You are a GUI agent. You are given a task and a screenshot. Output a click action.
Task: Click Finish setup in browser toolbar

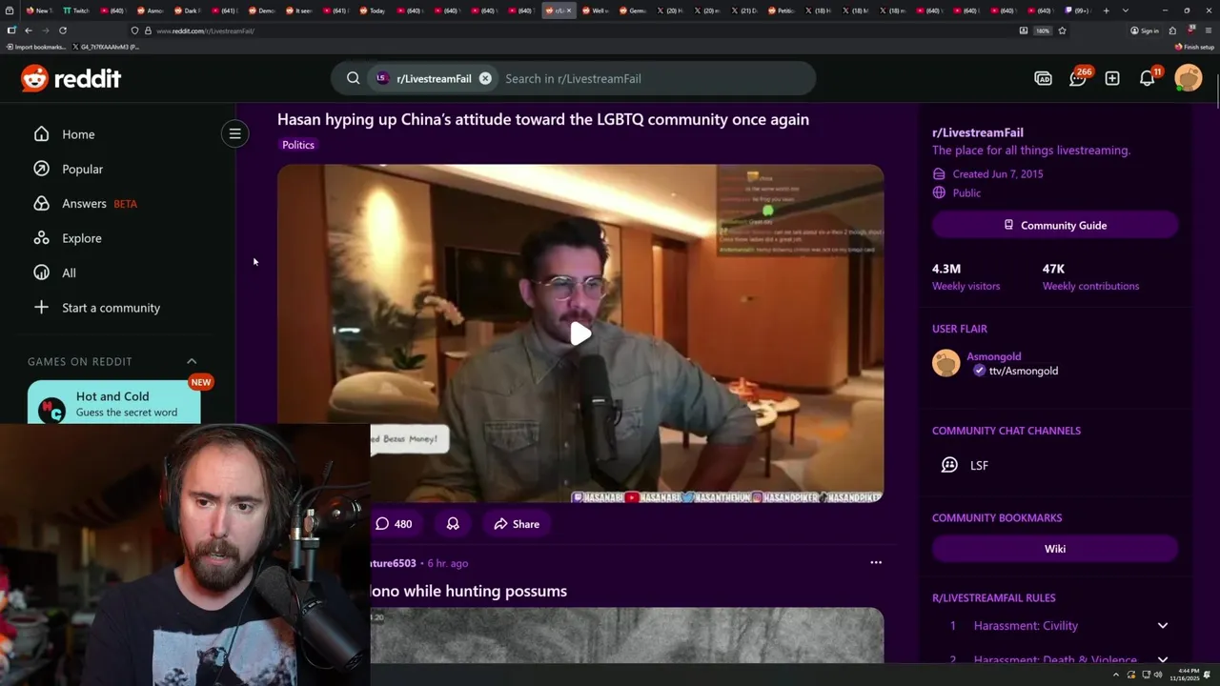[1194, 47]
